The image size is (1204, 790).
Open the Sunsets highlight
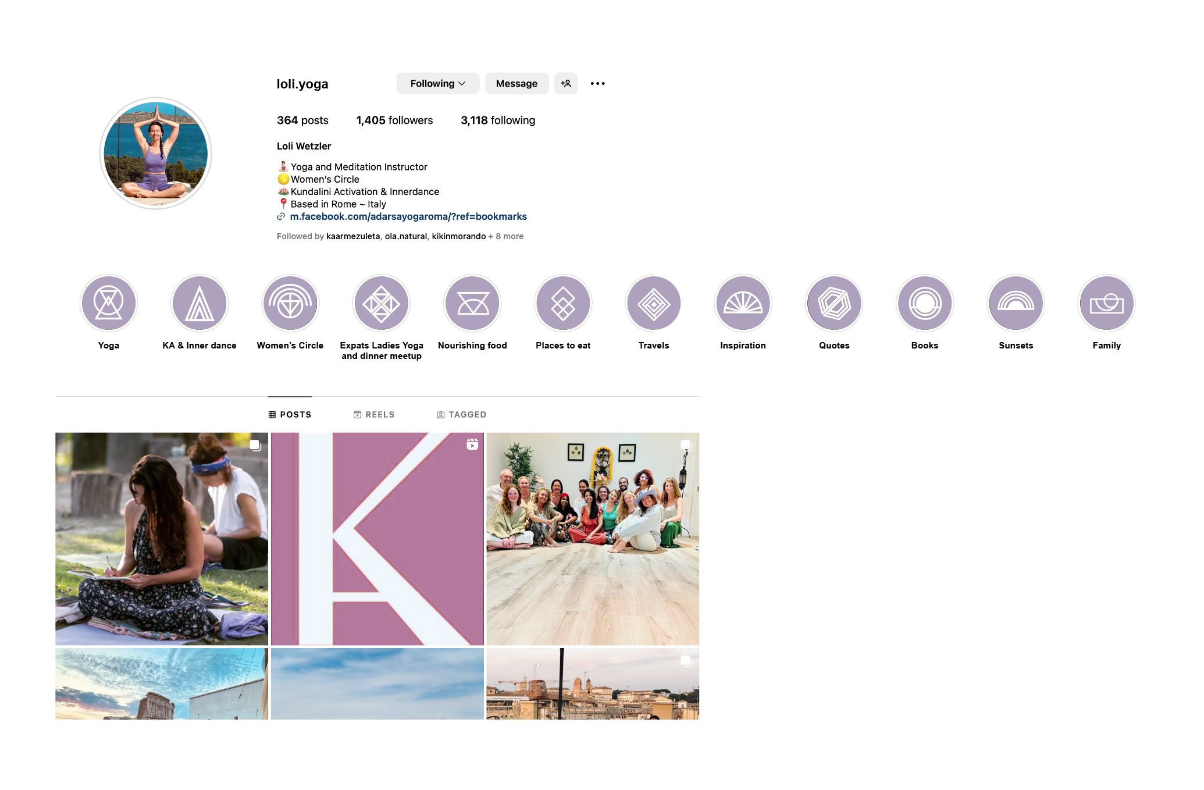click(1016, 304)
